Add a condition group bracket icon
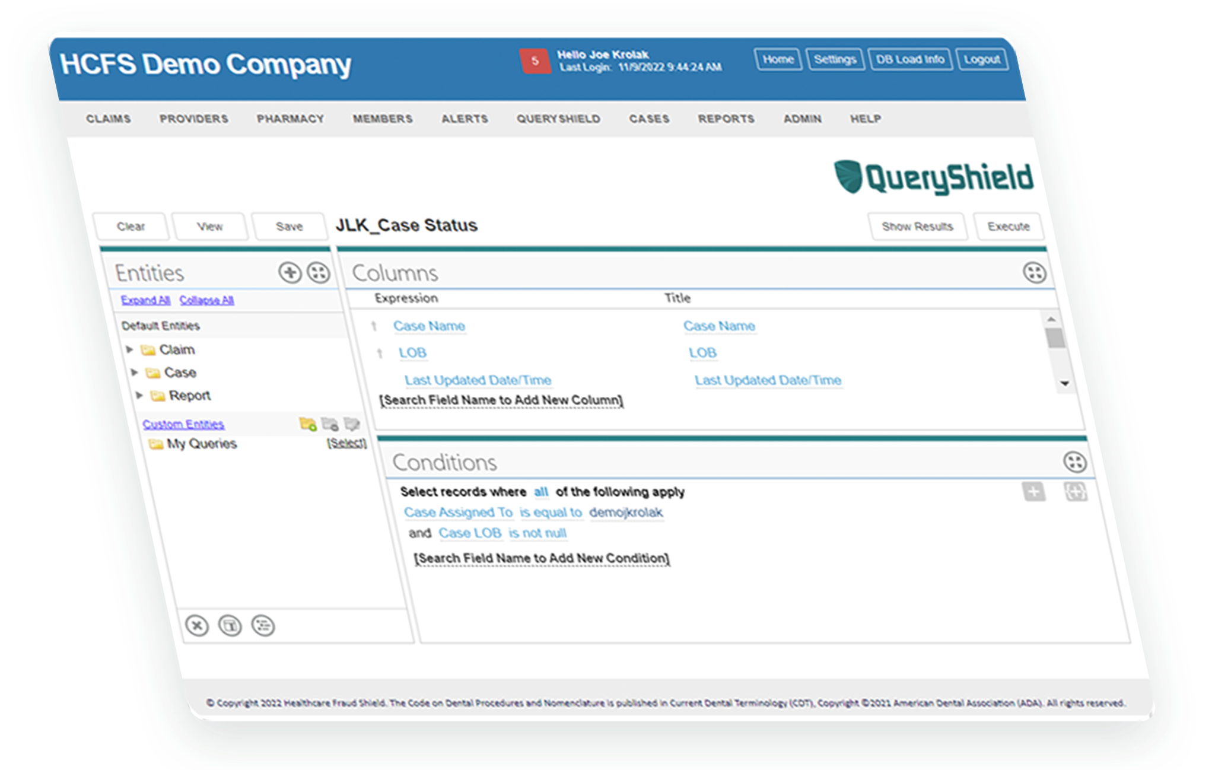 [x=1076, y=491]
